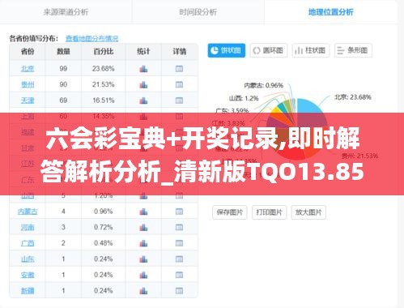Open the 内蒙古 province link
404x308 pixels.
28,212
